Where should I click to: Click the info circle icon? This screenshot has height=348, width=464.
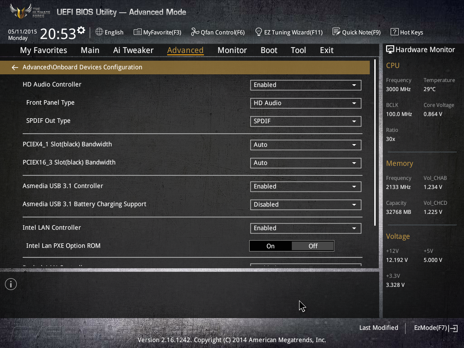[11, 284]
